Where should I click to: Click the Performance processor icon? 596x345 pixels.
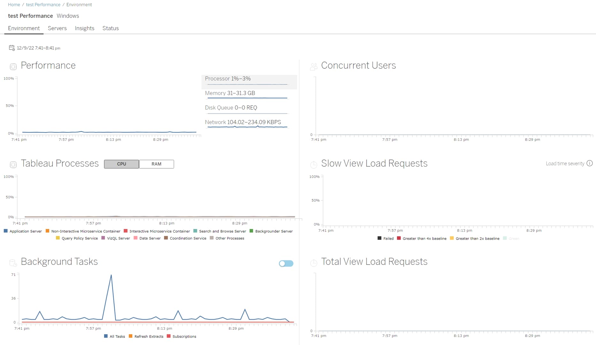tap(13, 66)
